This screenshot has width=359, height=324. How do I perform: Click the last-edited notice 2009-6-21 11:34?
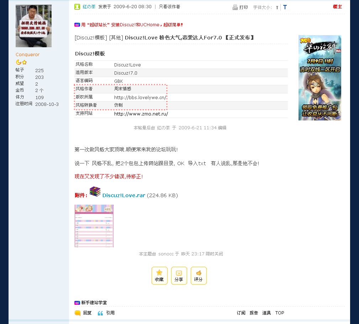point(180,128)
